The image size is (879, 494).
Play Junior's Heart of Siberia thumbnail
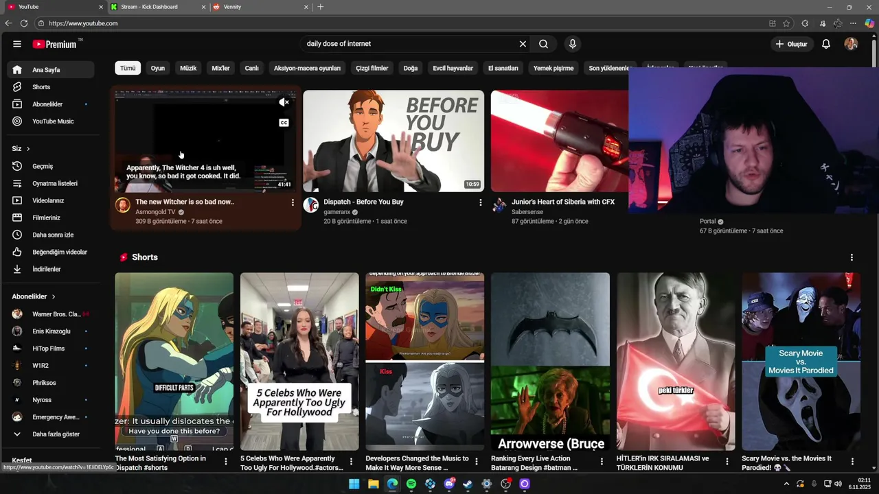[x=560, y=141]
